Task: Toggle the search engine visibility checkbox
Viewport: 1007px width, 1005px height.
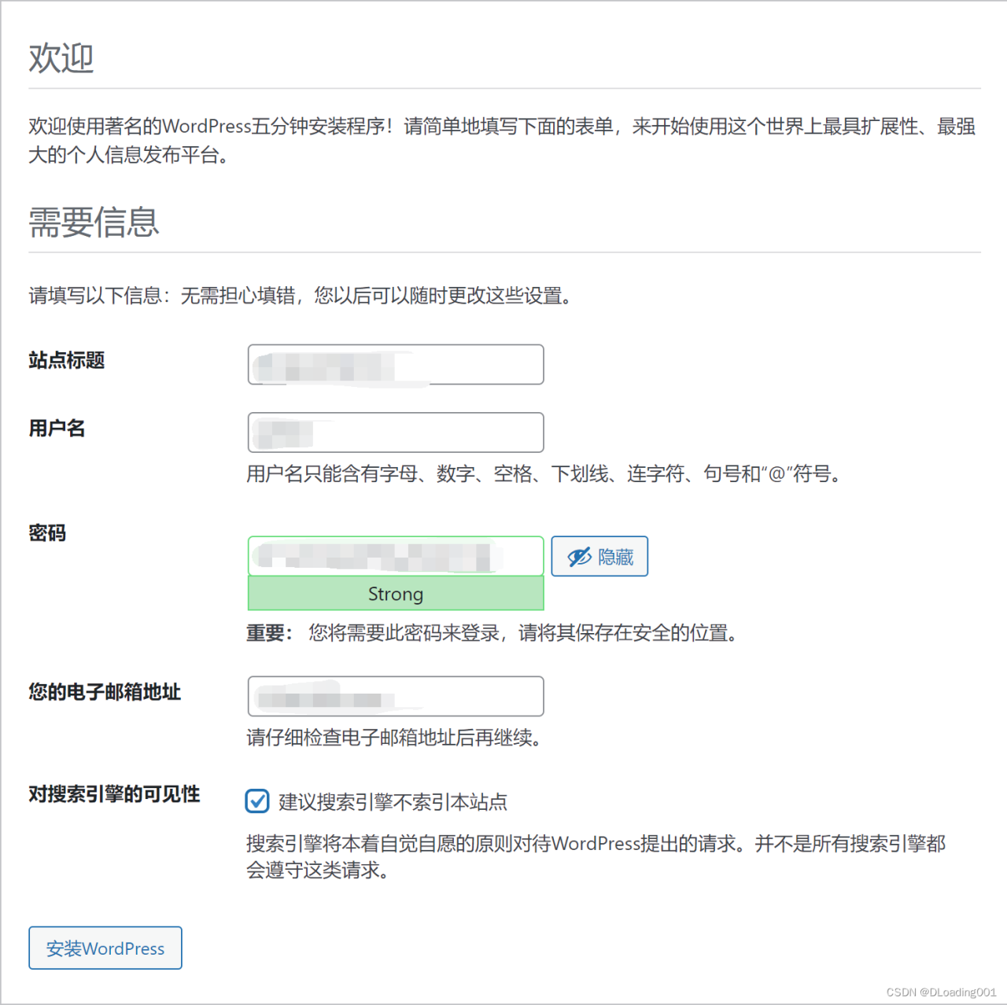Action: click(x=257, y=801)
